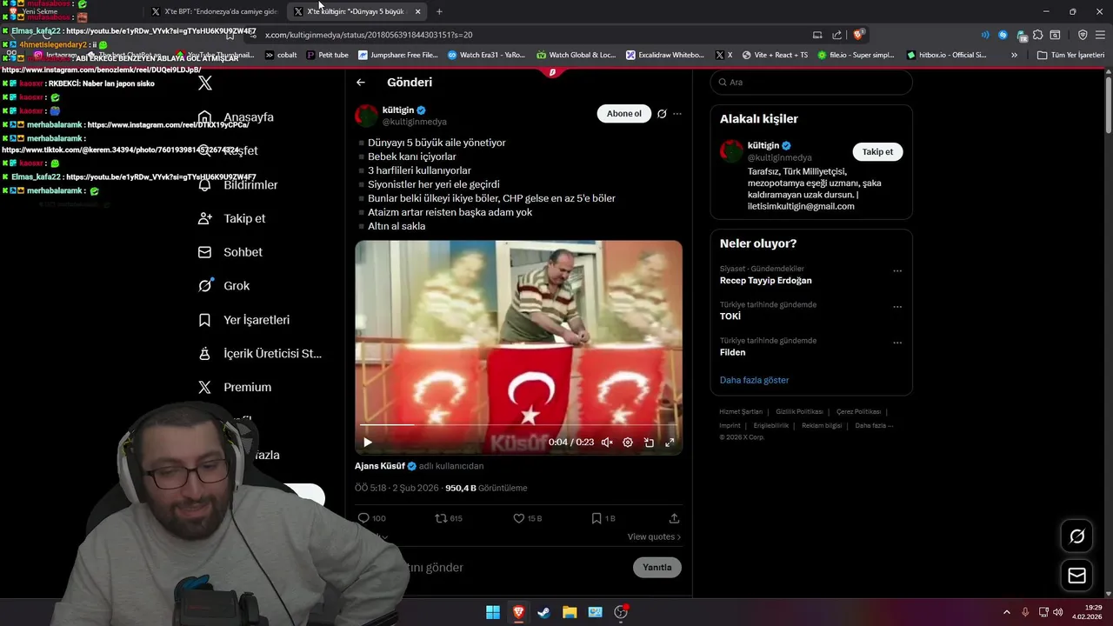Open Tüm Yer İşaretleri bookmarks folder
This screenshot has width=1113, height=626.
[1071, 55]
